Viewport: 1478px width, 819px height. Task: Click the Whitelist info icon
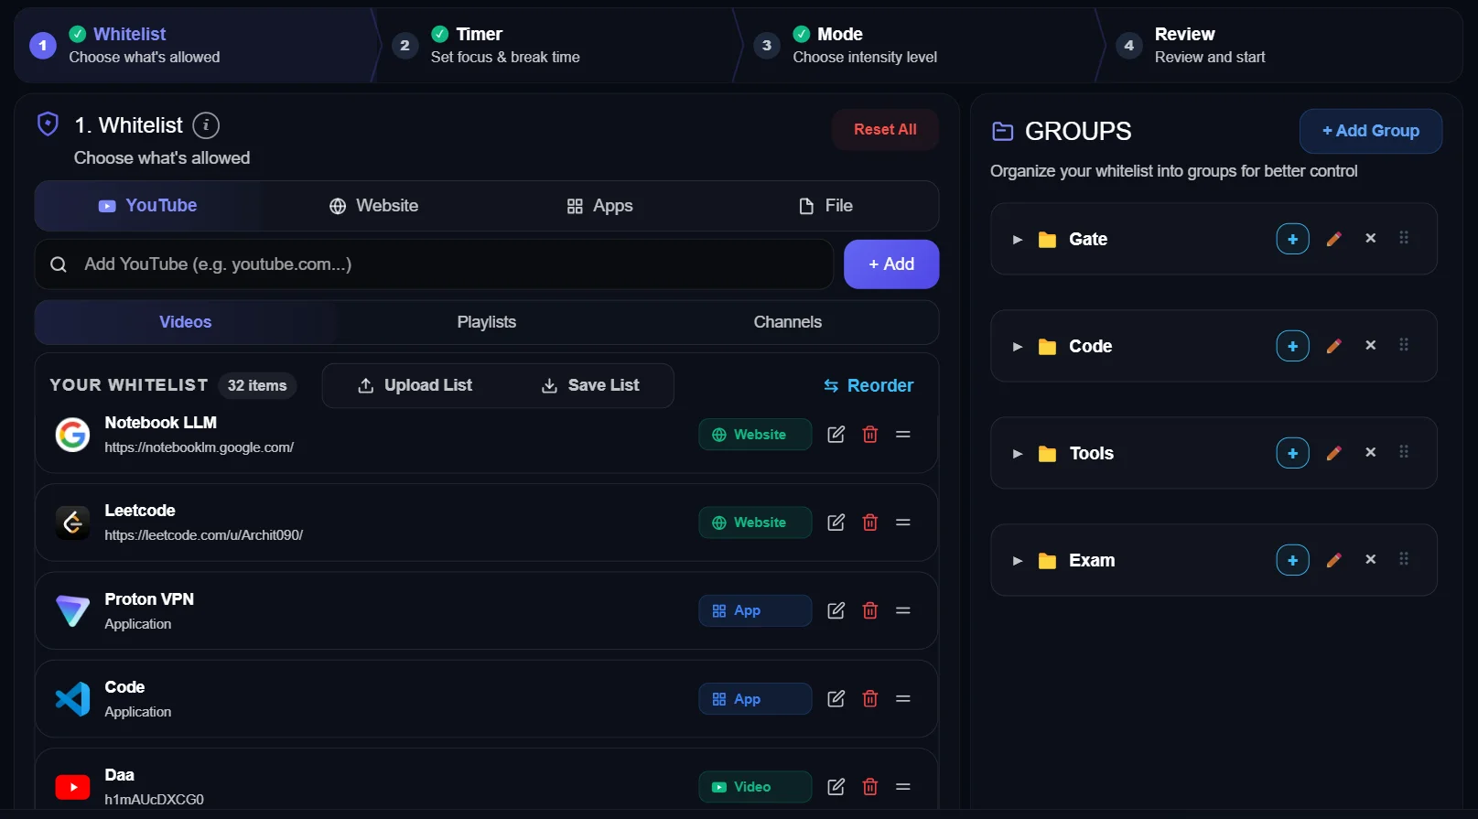click(x=206, y=125)
